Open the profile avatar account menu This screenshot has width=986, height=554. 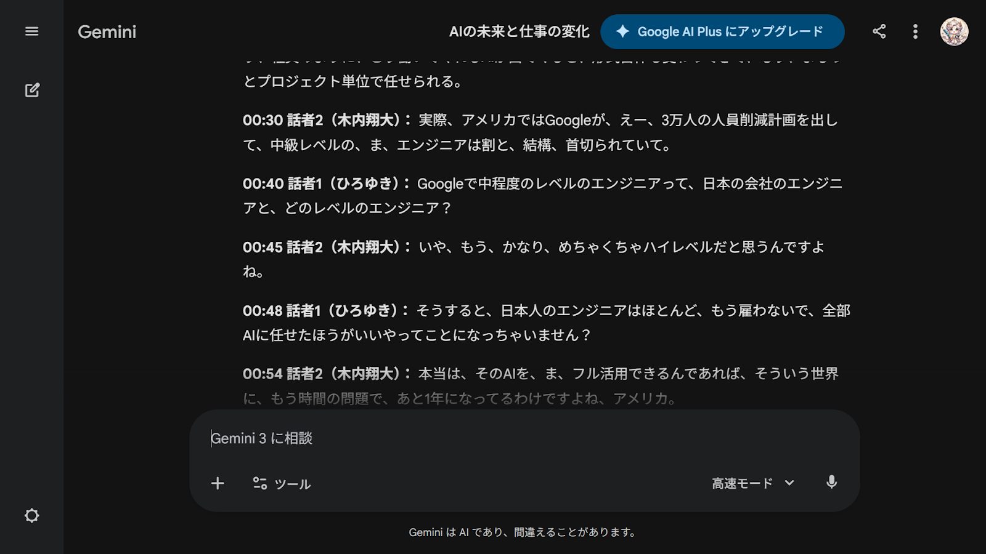[x=953, y=31]
